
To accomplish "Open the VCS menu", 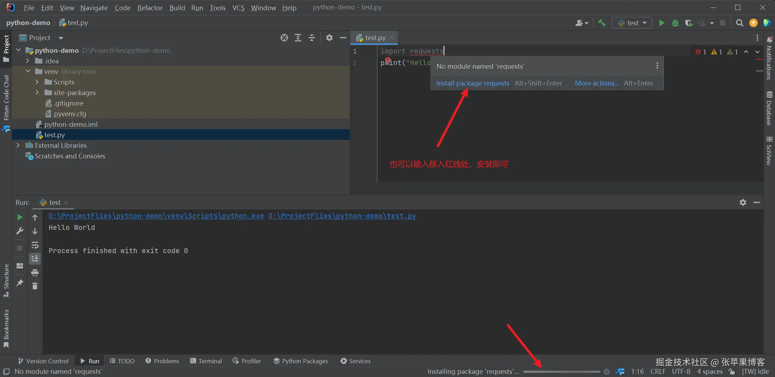I will [x=238, y=8].
